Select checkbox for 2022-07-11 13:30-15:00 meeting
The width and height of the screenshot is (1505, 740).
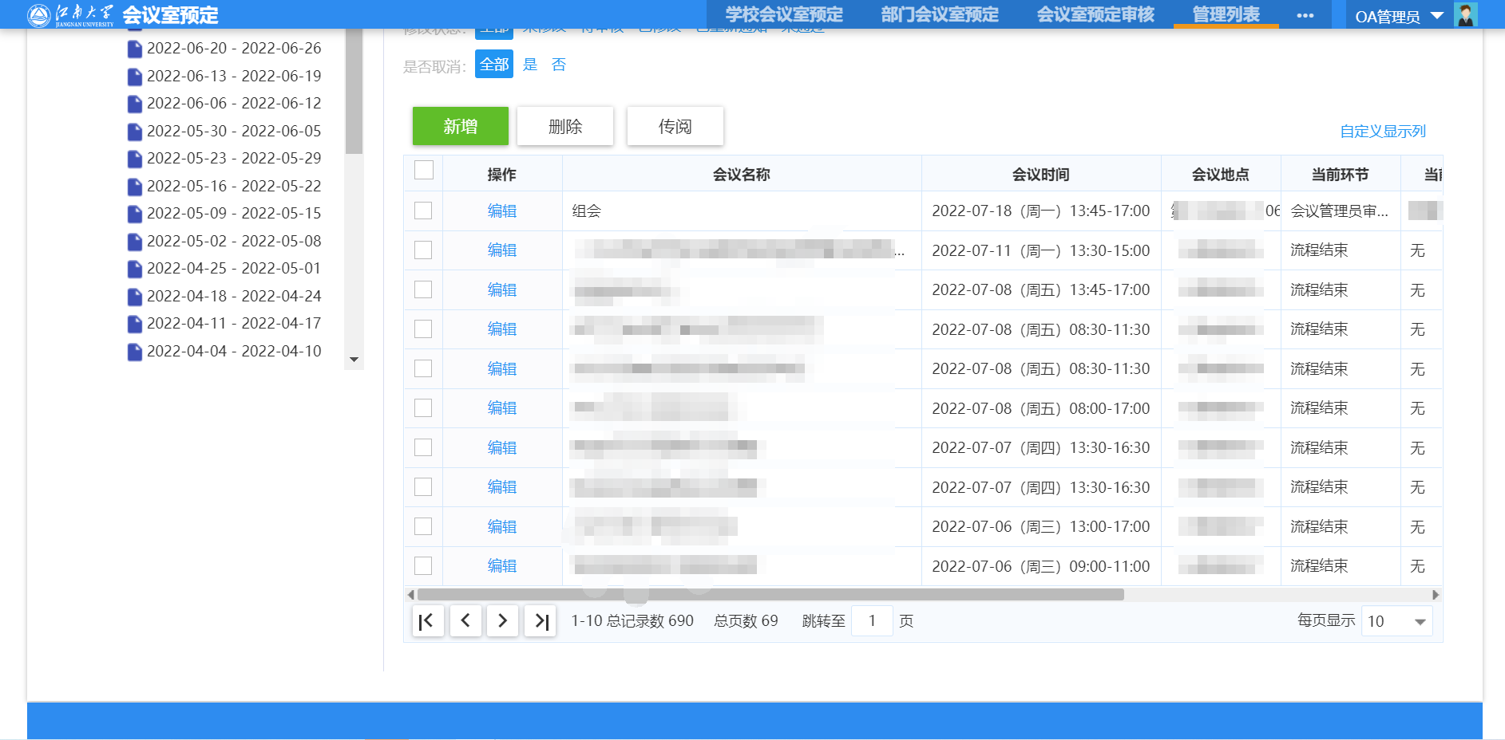click(x=423, y=250)
